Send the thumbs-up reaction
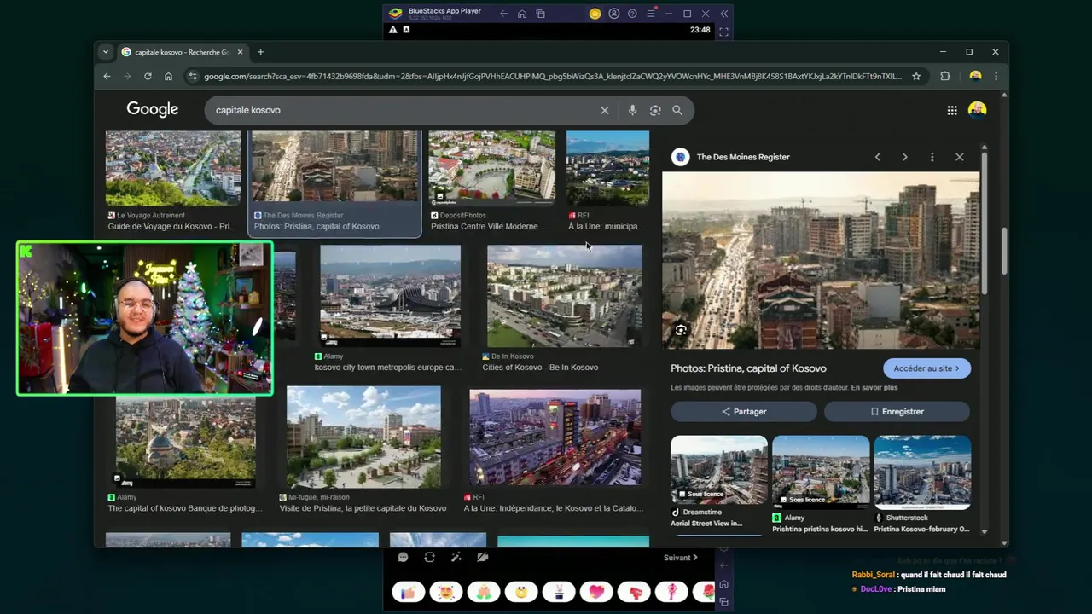The width and height of the screenshot is (1092, 614). [x=408, y=591]
